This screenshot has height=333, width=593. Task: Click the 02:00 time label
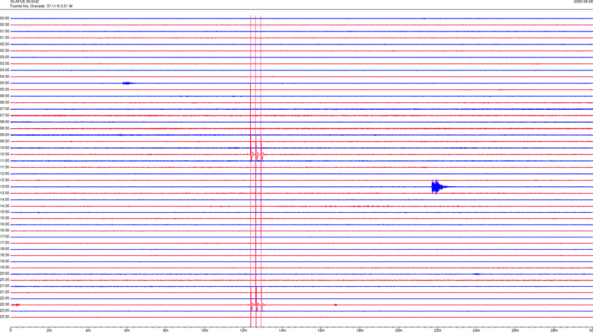[5, 44]
